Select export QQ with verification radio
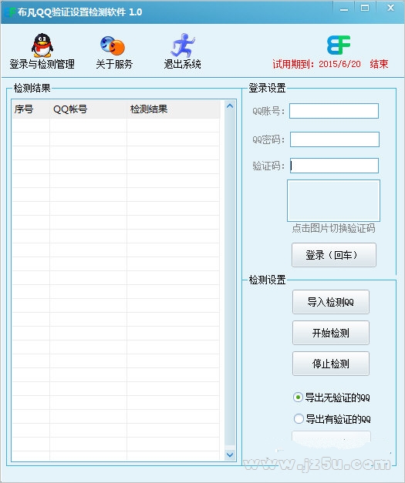 299,418
